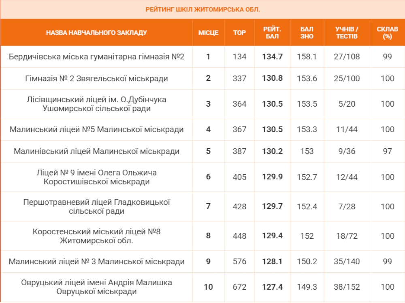This screenshot has height=303, width=405.
Task: Open Коростенський міський ліцей №8
Action: tap(96, 236)
